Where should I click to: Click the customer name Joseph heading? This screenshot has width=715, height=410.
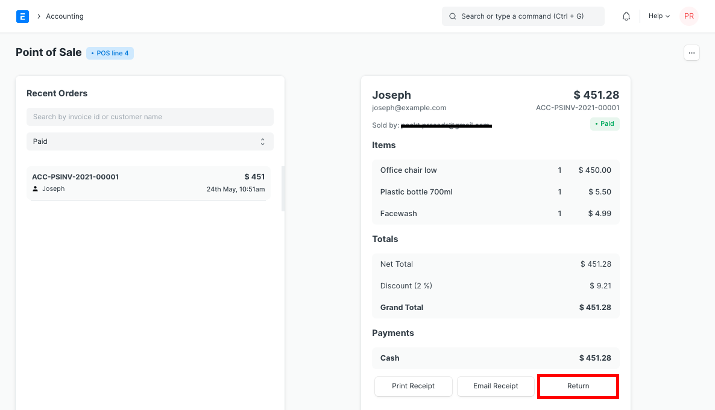pyautogui.click(x=391, y=95)
